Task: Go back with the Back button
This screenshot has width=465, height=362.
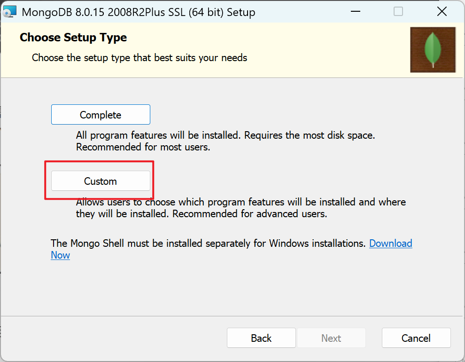Action: [261, 338]
